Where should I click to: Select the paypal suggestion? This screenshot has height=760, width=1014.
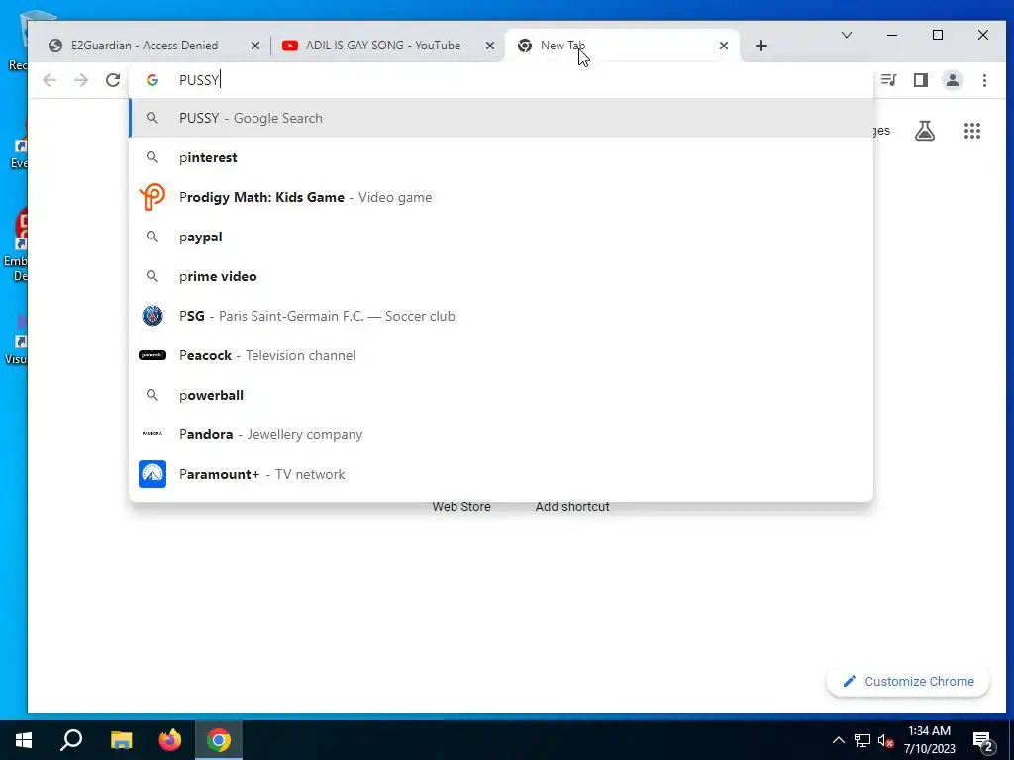(x=501, y=237)
